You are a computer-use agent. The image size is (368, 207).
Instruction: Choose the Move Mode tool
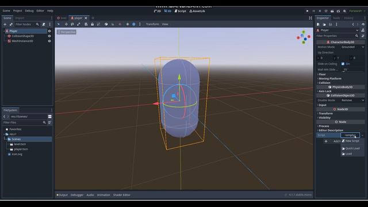click(66, 24)
